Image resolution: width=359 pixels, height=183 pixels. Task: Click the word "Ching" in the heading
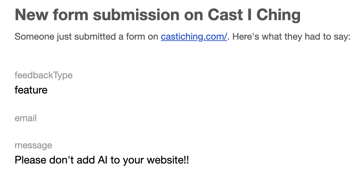278,15
